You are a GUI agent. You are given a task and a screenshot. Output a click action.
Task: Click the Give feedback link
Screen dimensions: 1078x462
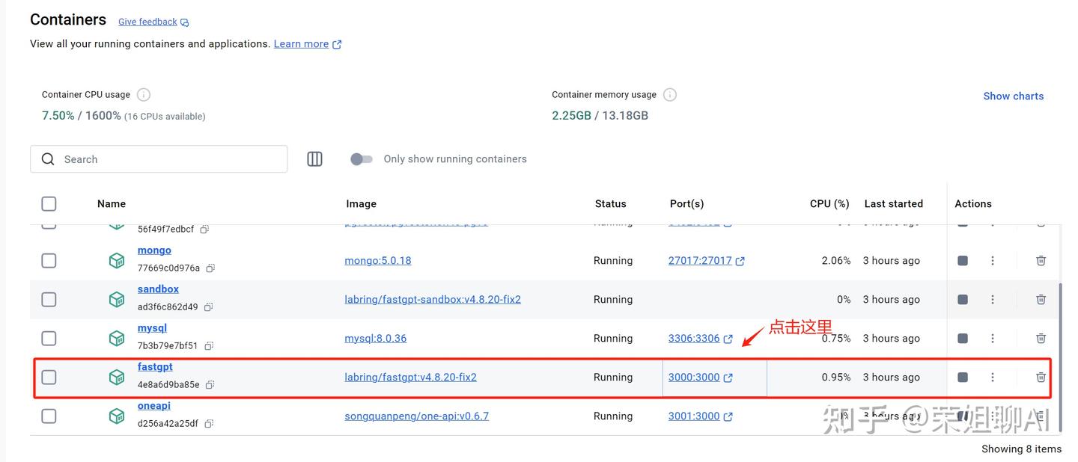[153, 22]
